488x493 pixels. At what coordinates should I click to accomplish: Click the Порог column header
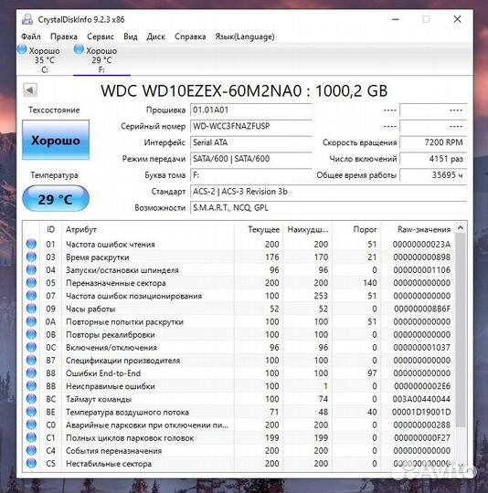coord(356,229)
